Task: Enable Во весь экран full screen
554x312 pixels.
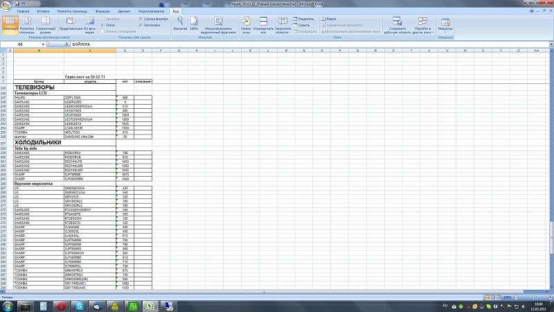Action: 90,25
